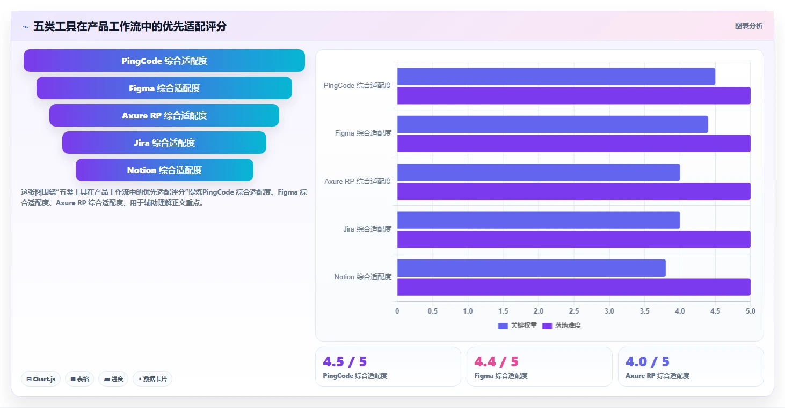Click Axure RP 落地难度 bar in chart
The width and height of the screenshot is (785, 408).
[x=574, y=191]
